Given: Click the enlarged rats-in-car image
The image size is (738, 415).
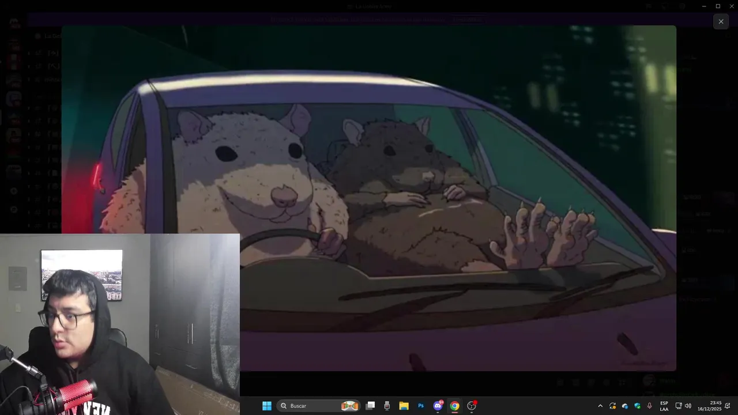Looking at the screenshot, I should click(369, 198).
